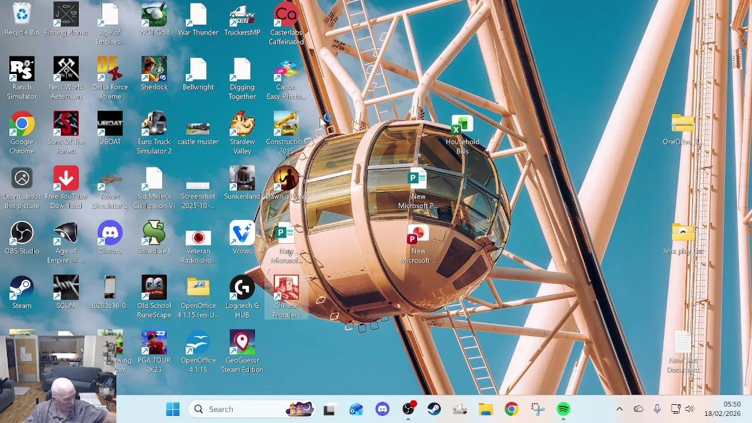The image size is (752, 423).
Task: Select the PGA TOUR 2K23 icon
Action: [154, 352]
